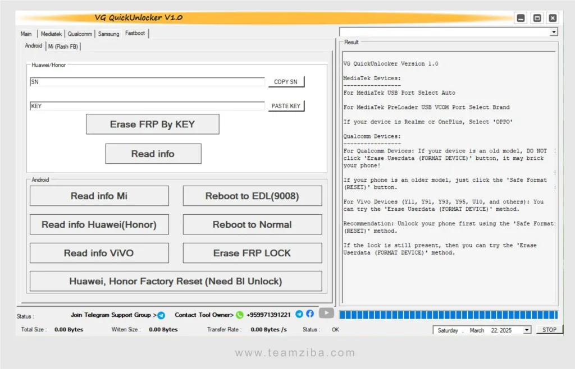Click the Result log text area
575x369 pixels.
[449, 178]
